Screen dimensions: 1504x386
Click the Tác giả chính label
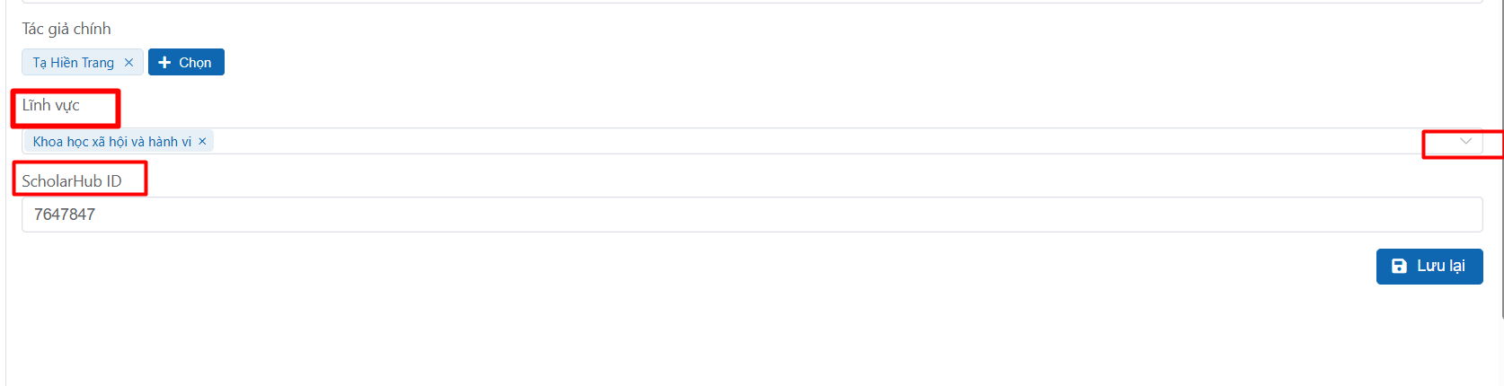(x=66, y=29)
